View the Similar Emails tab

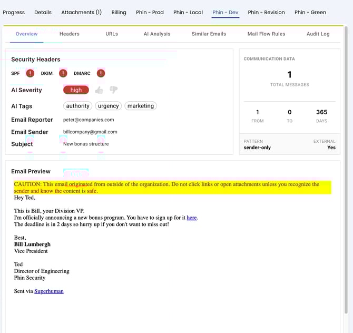coord(209,34)
